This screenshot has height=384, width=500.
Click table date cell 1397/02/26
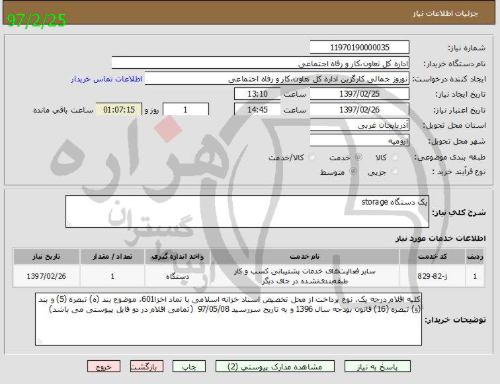pos(46,276)
